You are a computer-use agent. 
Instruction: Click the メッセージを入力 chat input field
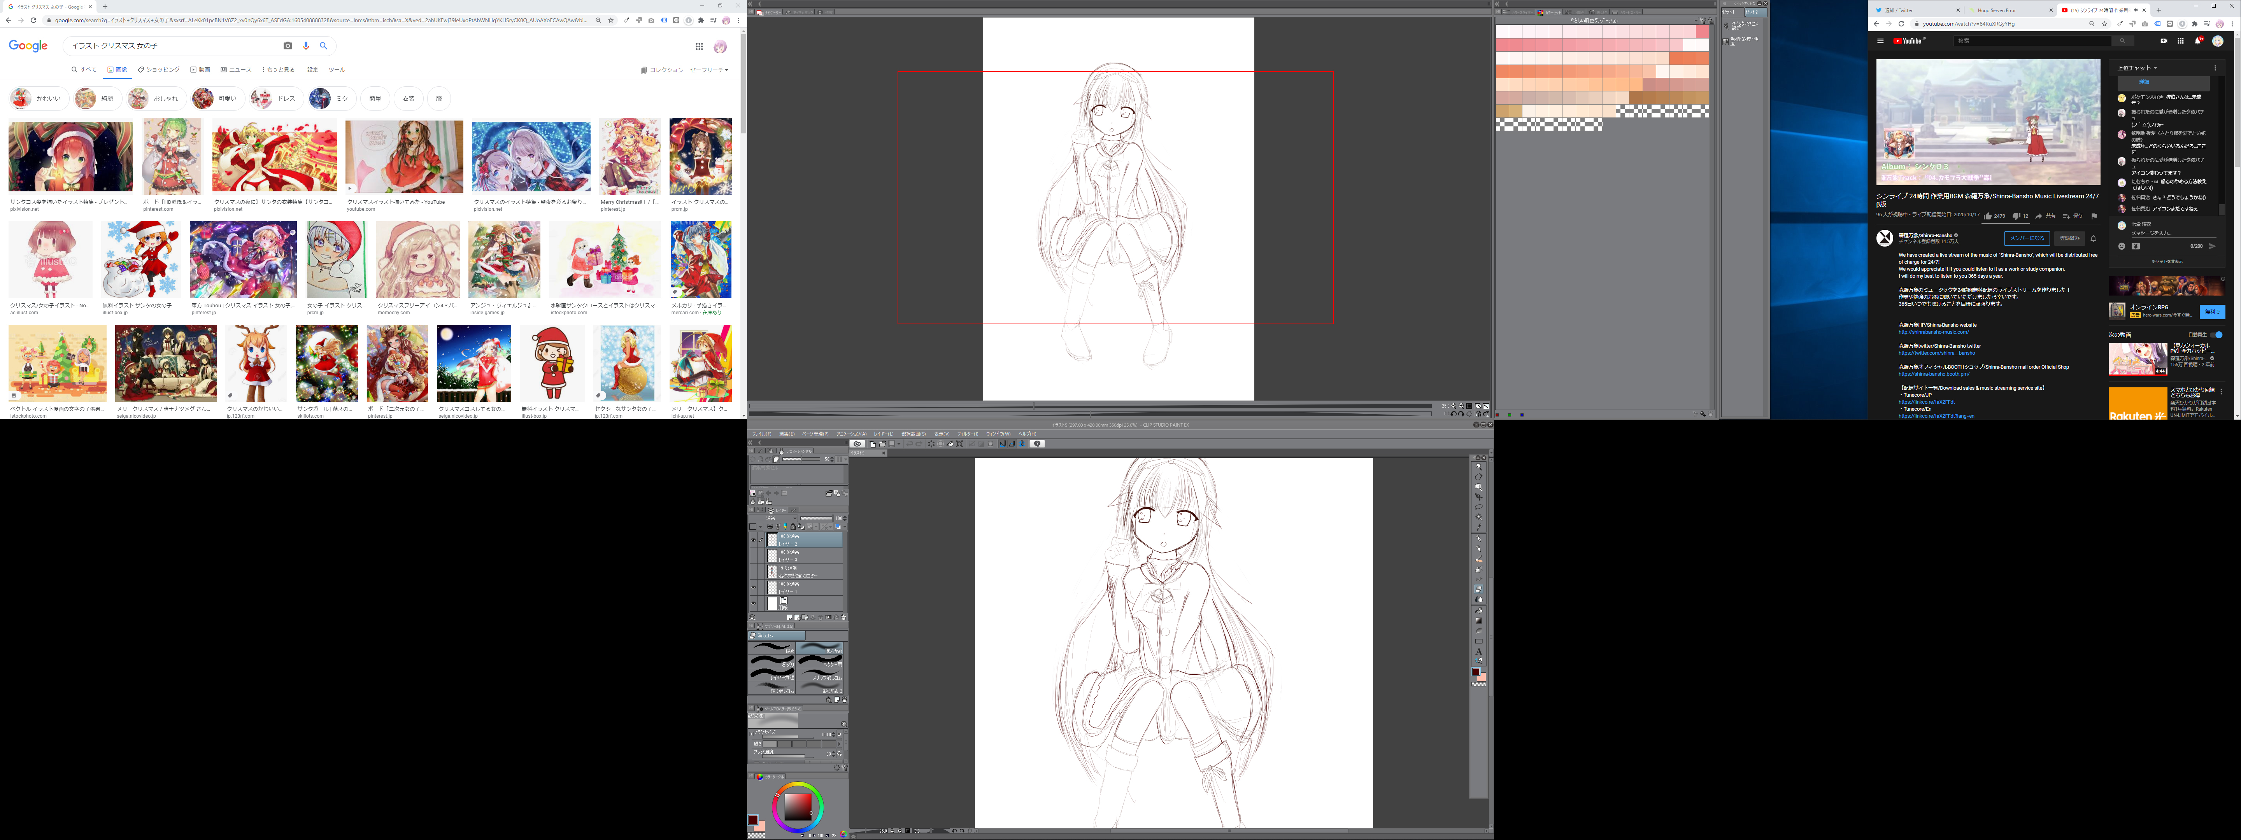point(2174,233)
